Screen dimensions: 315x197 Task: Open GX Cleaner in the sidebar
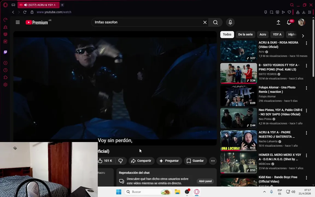click(5, 27)
